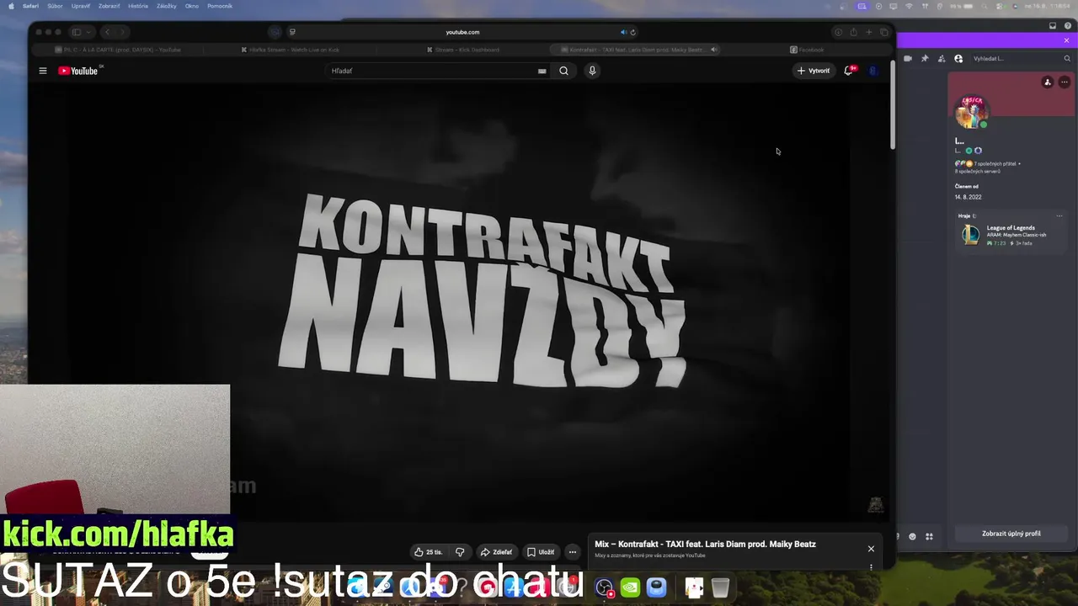Open the YouTube guide hamburger menu

click(x=43, y=71)
